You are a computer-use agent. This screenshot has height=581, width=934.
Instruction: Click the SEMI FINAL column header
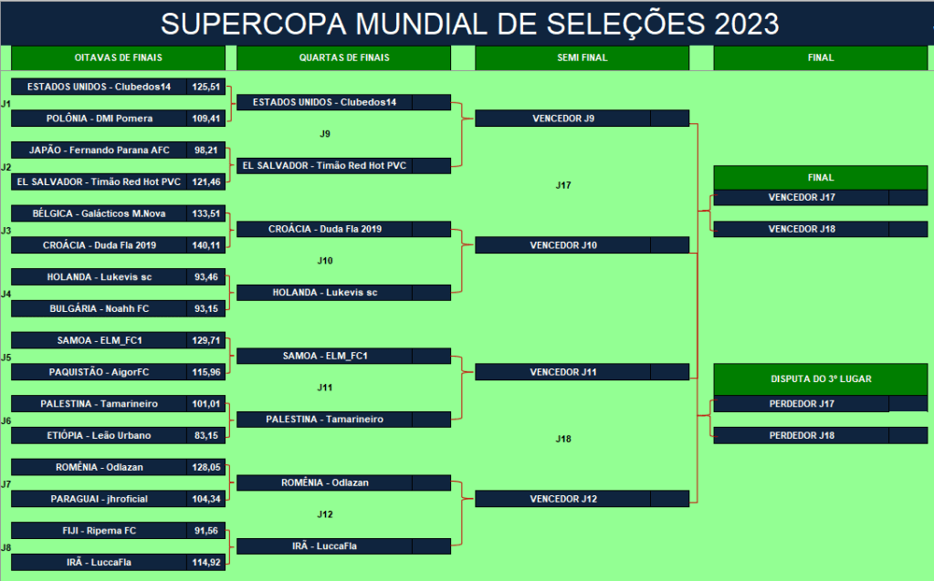[582, 57]
